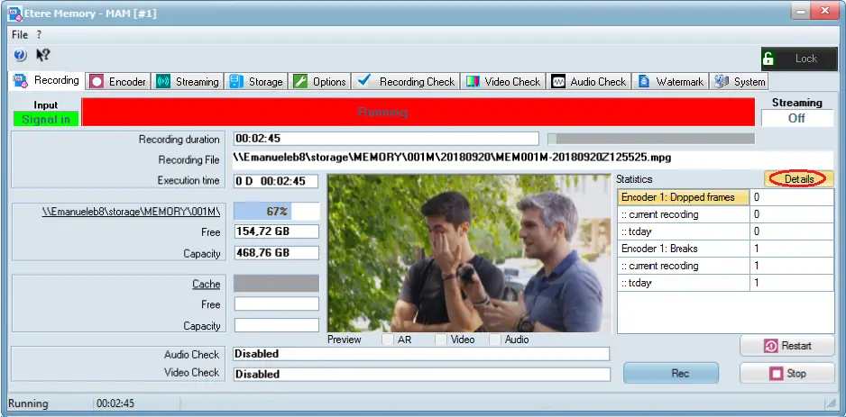Go to the Options tab
Viewport: 846px width, 417px height.
pyautogui.click(x=320, y=82)
